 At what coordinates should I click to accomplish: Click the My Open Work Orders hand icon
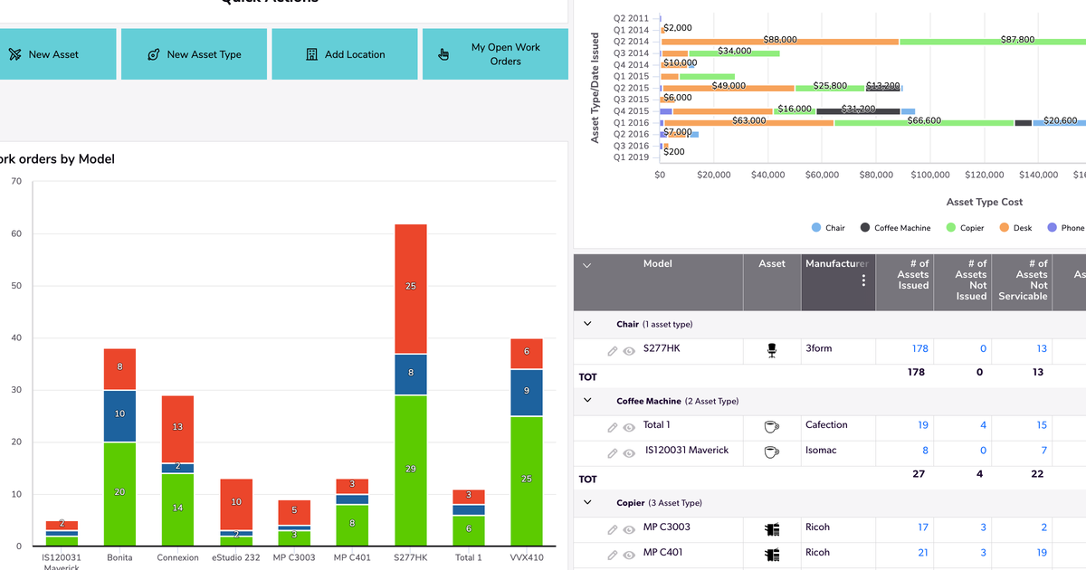[443, 54]
